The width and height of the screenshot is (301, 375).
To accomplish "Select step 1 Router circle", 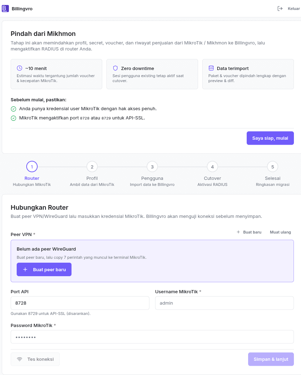I will [x=32, y=167].
